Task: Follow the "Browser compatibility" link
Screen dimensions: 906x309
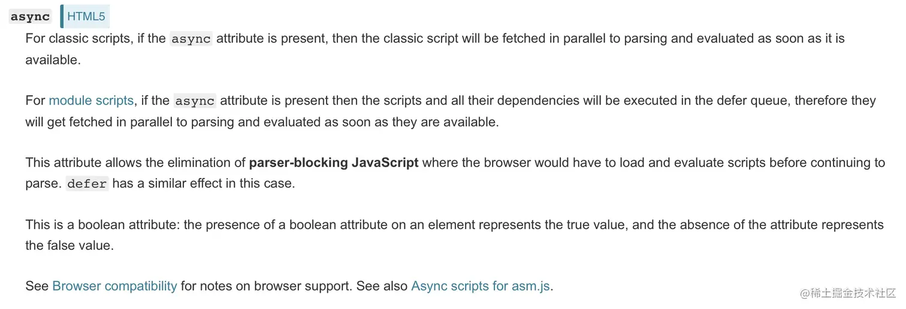Action: tap(114, 286)
